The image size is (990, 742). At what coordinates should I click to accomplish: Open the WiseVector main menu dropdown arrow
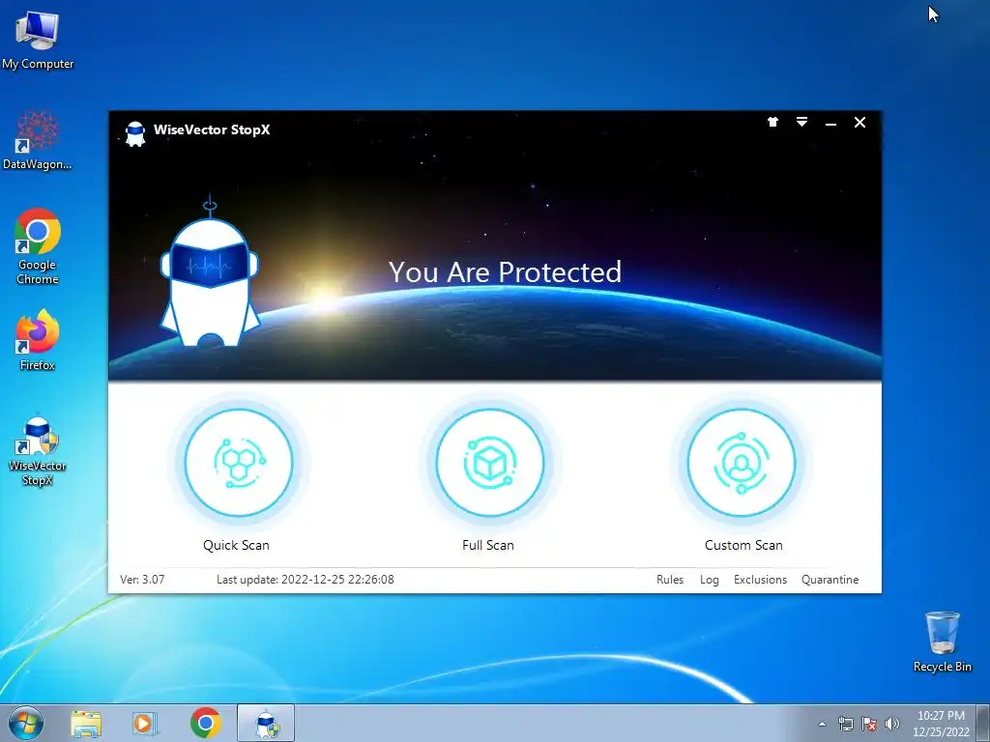801,122
